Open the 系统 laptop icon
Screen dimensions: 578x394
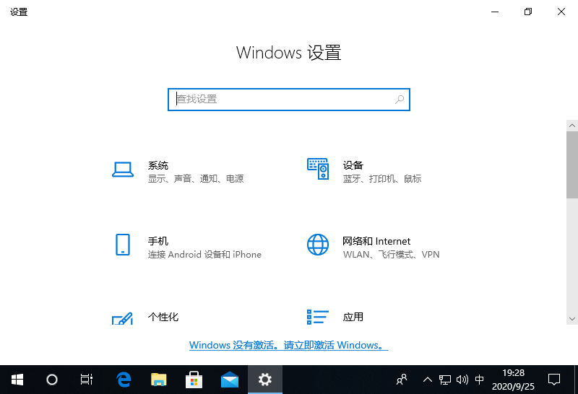click(x=123, y=170)
